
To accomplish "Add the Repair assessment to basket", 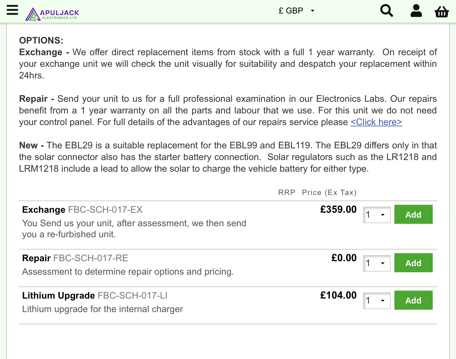I will pos(413,263).
